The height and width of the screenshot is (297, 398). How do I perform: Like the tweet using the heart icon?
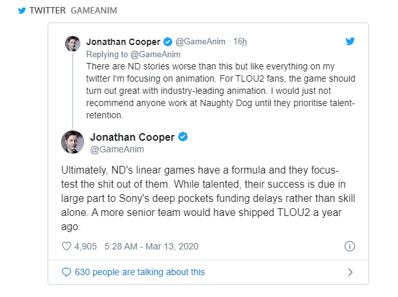pyautogui.click(x=66, y=246)
